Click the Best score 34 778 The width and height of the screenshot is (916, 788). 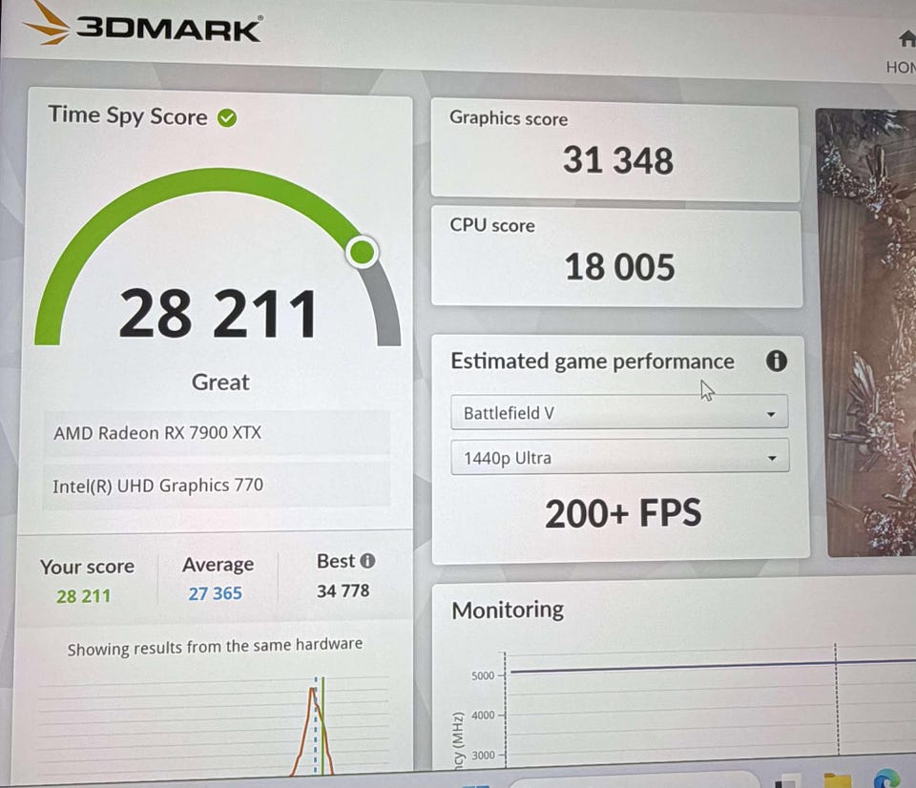click(x=343, y=591)
